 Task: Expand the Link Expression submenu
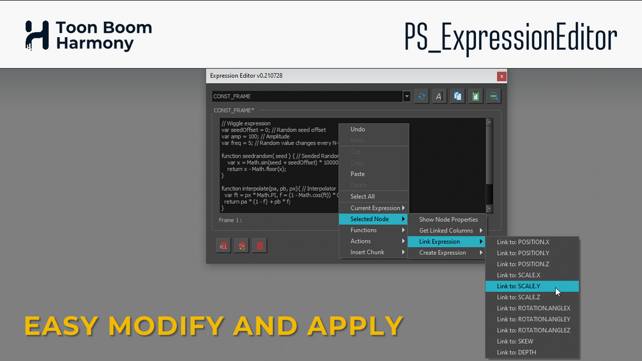(x=447, y=242)
